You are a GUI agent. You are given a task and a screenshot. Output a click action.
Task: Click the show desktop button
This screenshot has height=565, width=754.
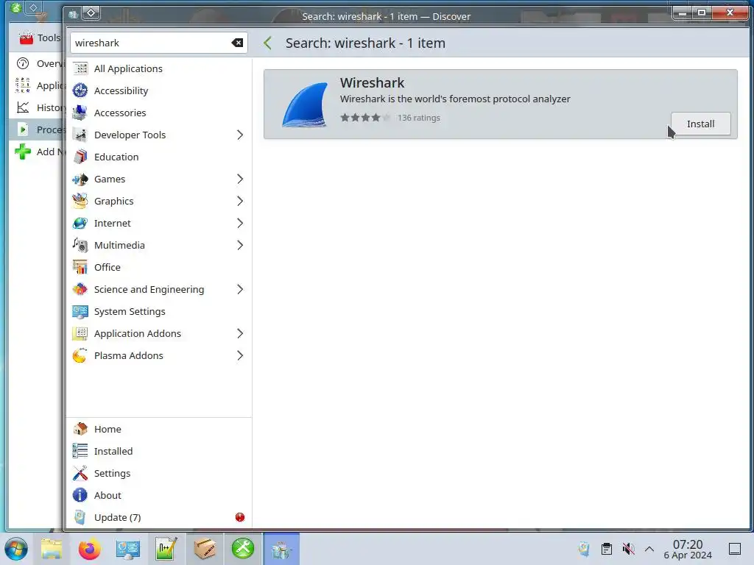click(x=735, y=549)
